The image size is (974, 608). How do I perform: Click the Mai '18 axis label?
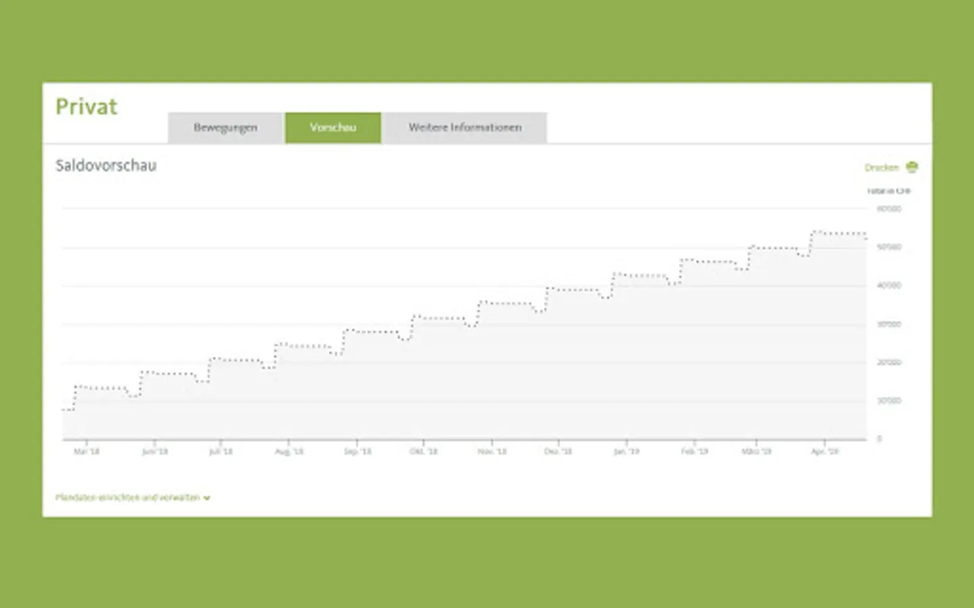tap(87, 451)
